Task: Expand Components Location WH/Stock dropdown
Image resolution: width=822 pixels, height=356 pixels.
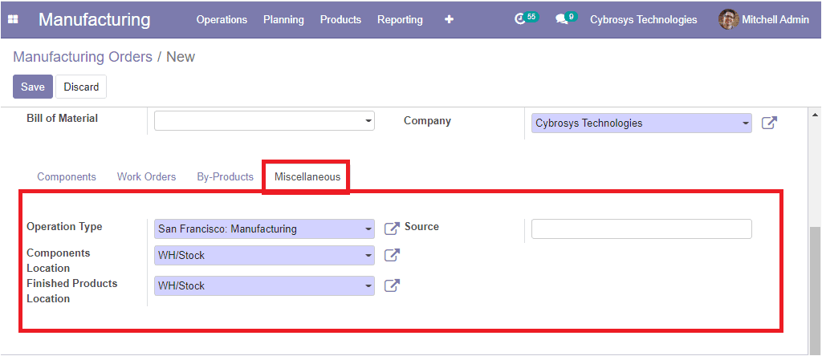Action: 264,256
